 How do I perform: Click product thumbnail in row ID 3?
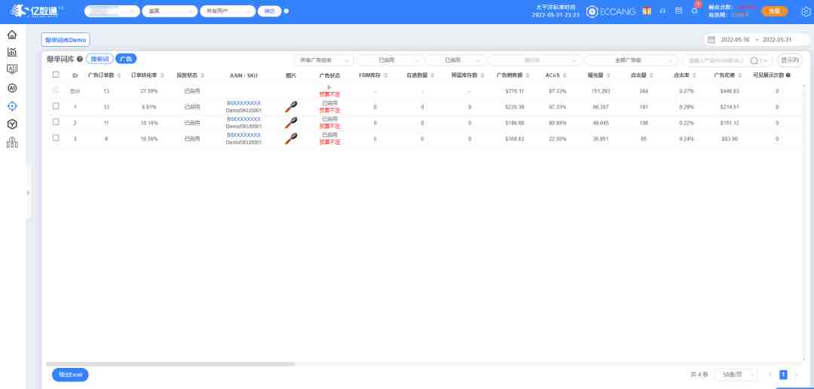[x=291, y=139]
